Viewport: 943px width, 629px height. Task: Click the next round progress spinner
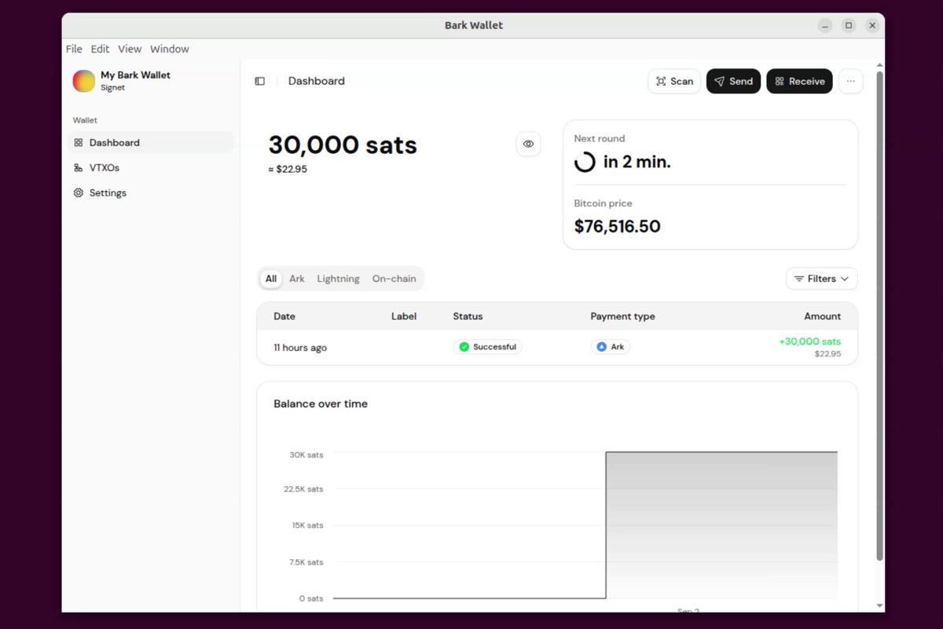click(x=585, y=163)
